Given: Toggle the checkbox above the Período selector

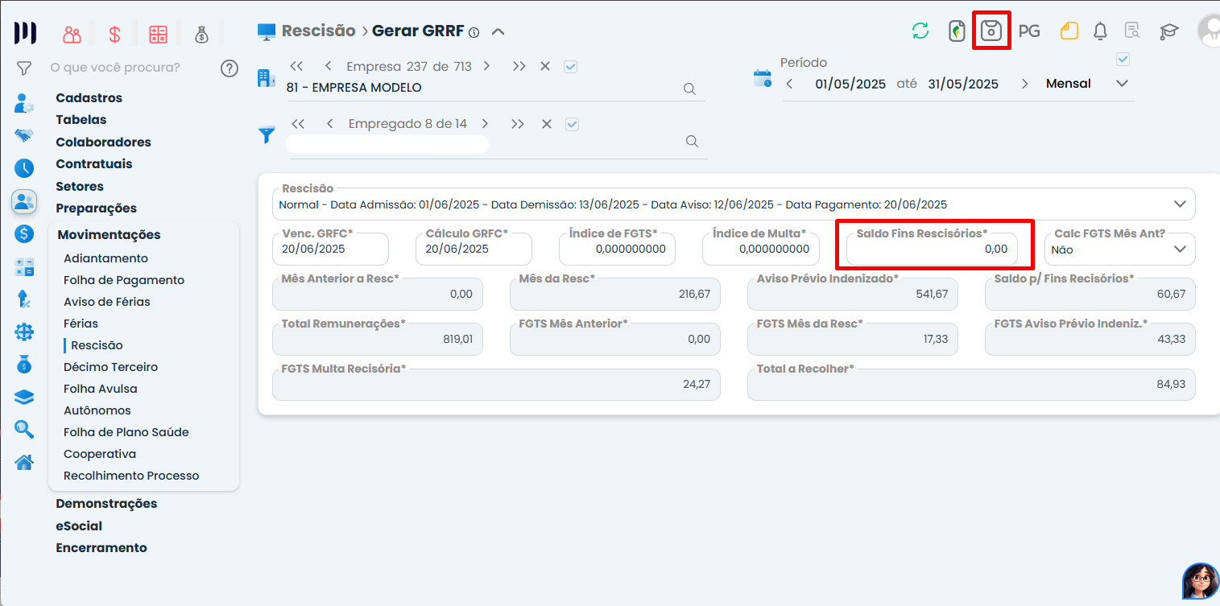Looking at the screenshot, I should point(1123,60).
